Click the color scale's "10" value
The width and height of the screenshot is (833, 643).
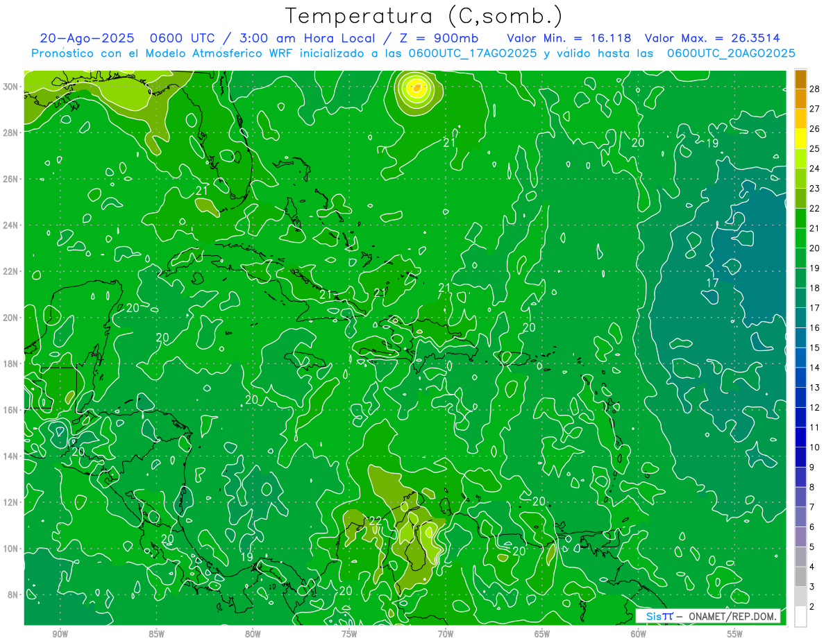coord(815,447)
